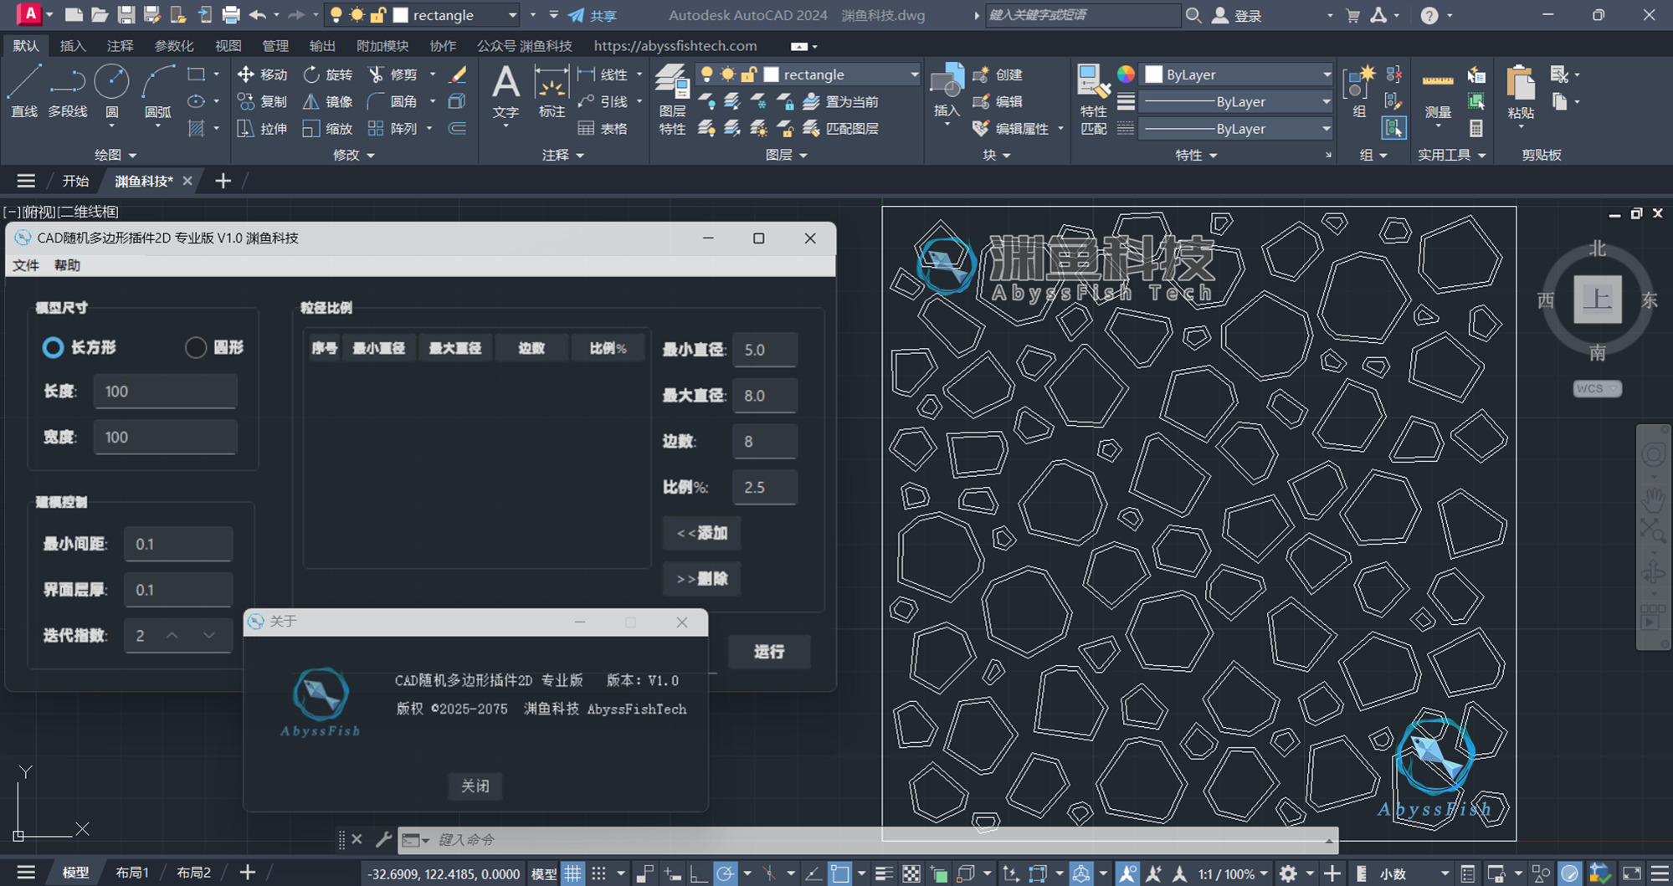Click the 长度 input field
Screen dimensions: 1673x886
[166, 392]
